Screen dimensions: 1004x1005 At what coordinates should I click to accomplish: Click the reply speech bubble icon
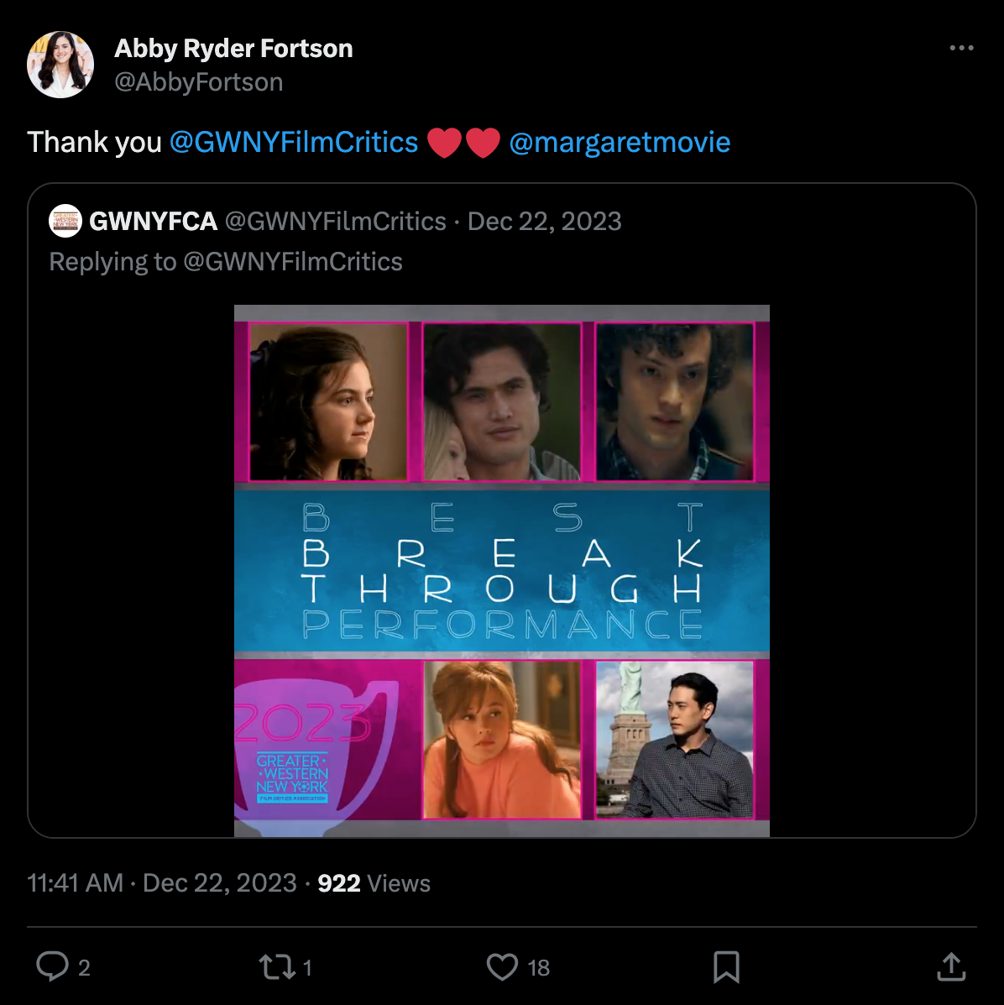pos(52,966)
